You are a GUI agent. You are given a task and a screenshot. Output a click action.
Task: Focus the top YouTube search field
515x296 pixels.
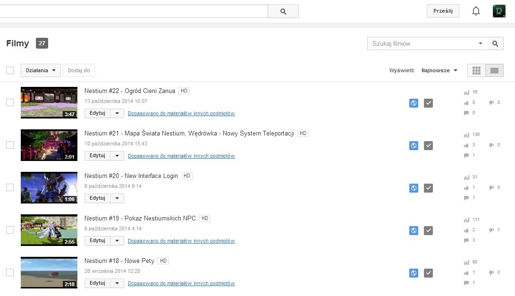tap(134, 11)
